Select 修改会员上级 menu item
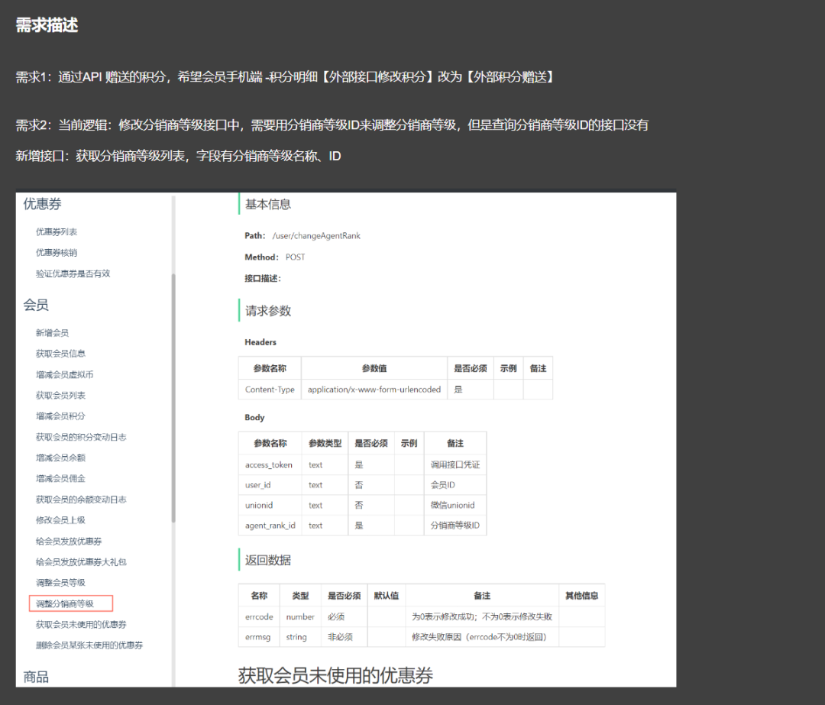825x705 pixels. [60, 520]
